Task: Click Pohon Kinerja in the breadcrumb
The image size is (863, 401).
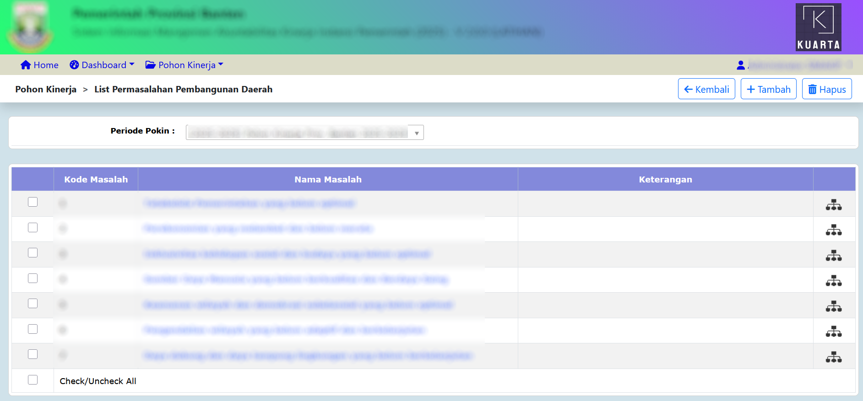Action: coord(46,89)
